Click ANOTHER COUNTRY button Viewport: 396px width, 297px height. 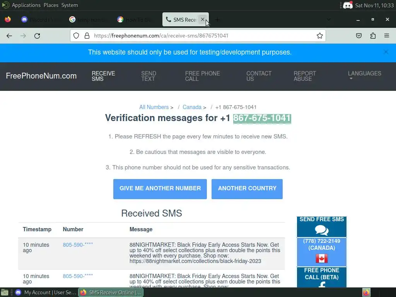pos(247,189)
